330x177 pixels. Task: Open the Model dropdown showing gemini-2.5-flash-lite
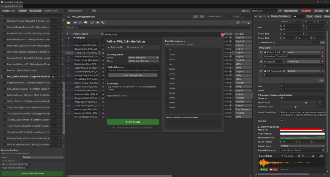[143, 61]
